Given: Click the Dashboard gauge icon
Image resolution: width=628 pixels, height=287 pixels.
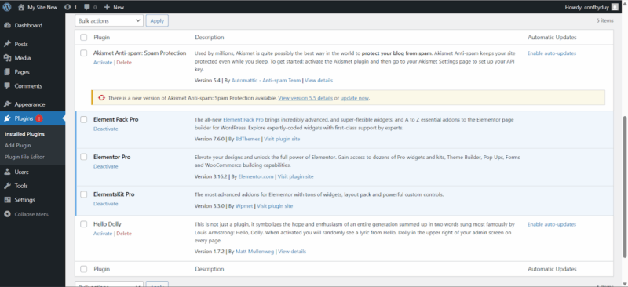Looking at the screenshot, I should 7,26.
